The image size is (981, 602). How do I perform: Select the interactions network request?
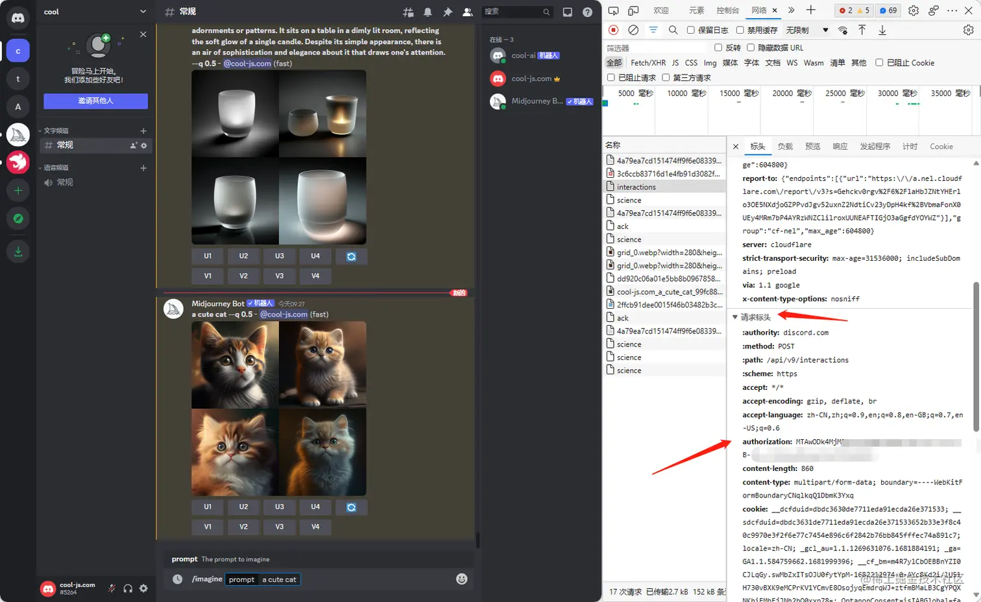[664, 187]
